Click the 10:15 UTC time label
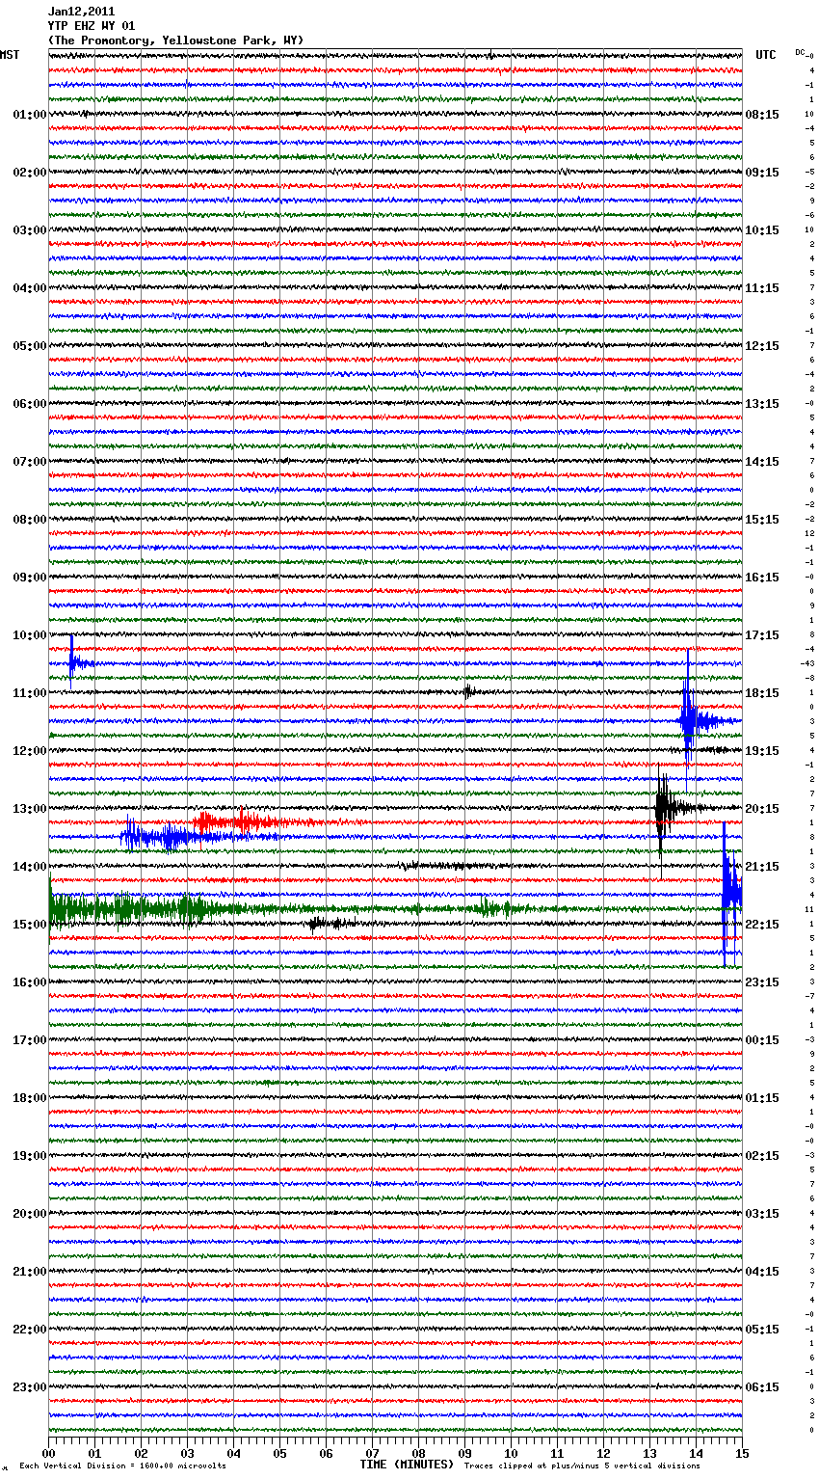The width and height of the screenshot is (819, 1479). [x=762, y=230]
